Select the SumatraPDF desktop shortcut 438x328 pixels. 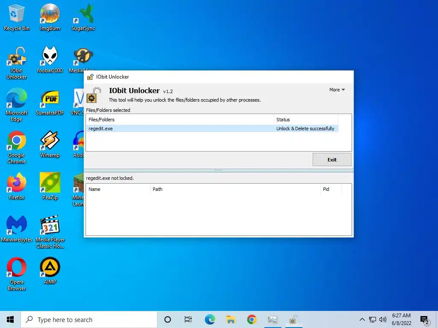tap(50, 102)
